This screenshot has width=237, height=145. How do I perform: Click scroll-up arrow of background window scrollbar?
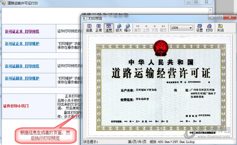point(211,10)
